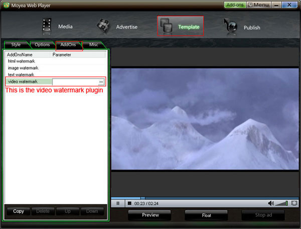Open the Menu in title bar

[x=258, y=5]
